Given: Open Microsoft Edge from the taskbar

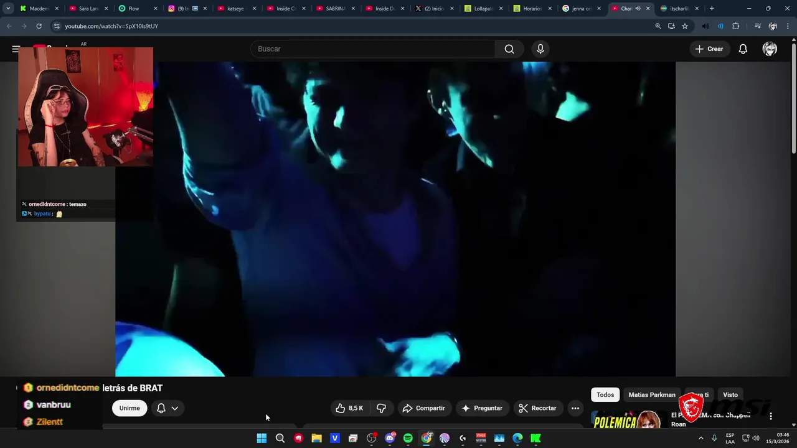Looking at the screenshot, I should pyautogui.click(x=517, y=438).
